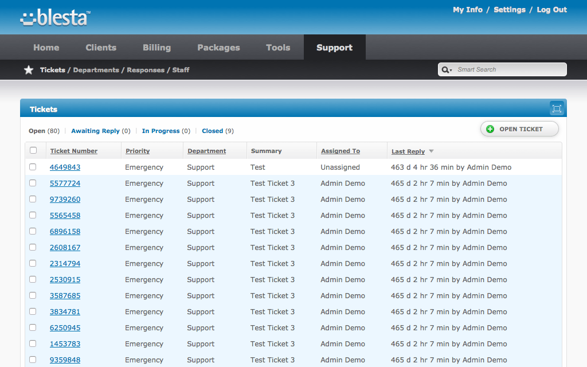Open the Settings link in header

point(509,10)
